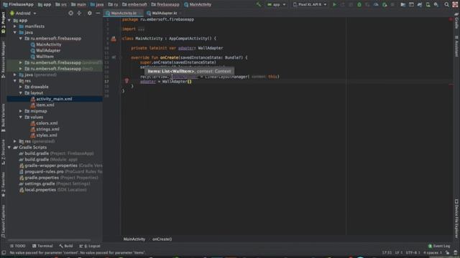Click the UTF-8 encoding in status bar
This screenshot has height=258, width=460.
413,252
